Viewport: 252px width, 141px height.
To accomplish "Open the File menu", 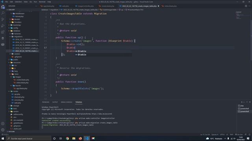I will pos(7,2).
